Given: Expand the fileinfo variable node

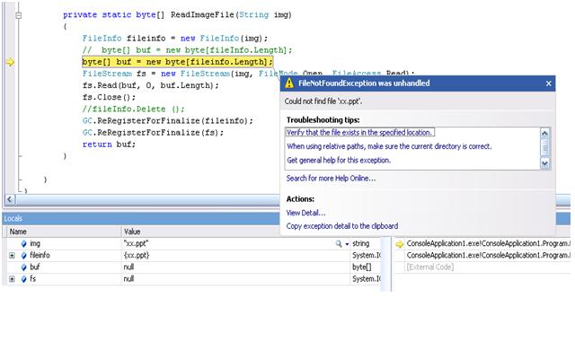Looking at the screenshot, I should click(x=12, y=256).
